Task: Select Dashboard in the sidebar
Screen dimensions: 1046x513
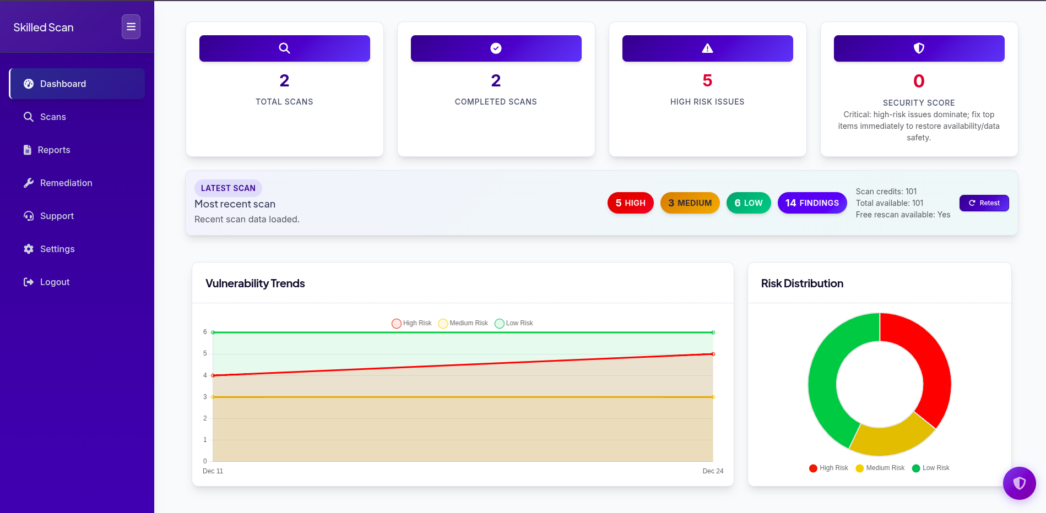Action: tap(63, 84)
